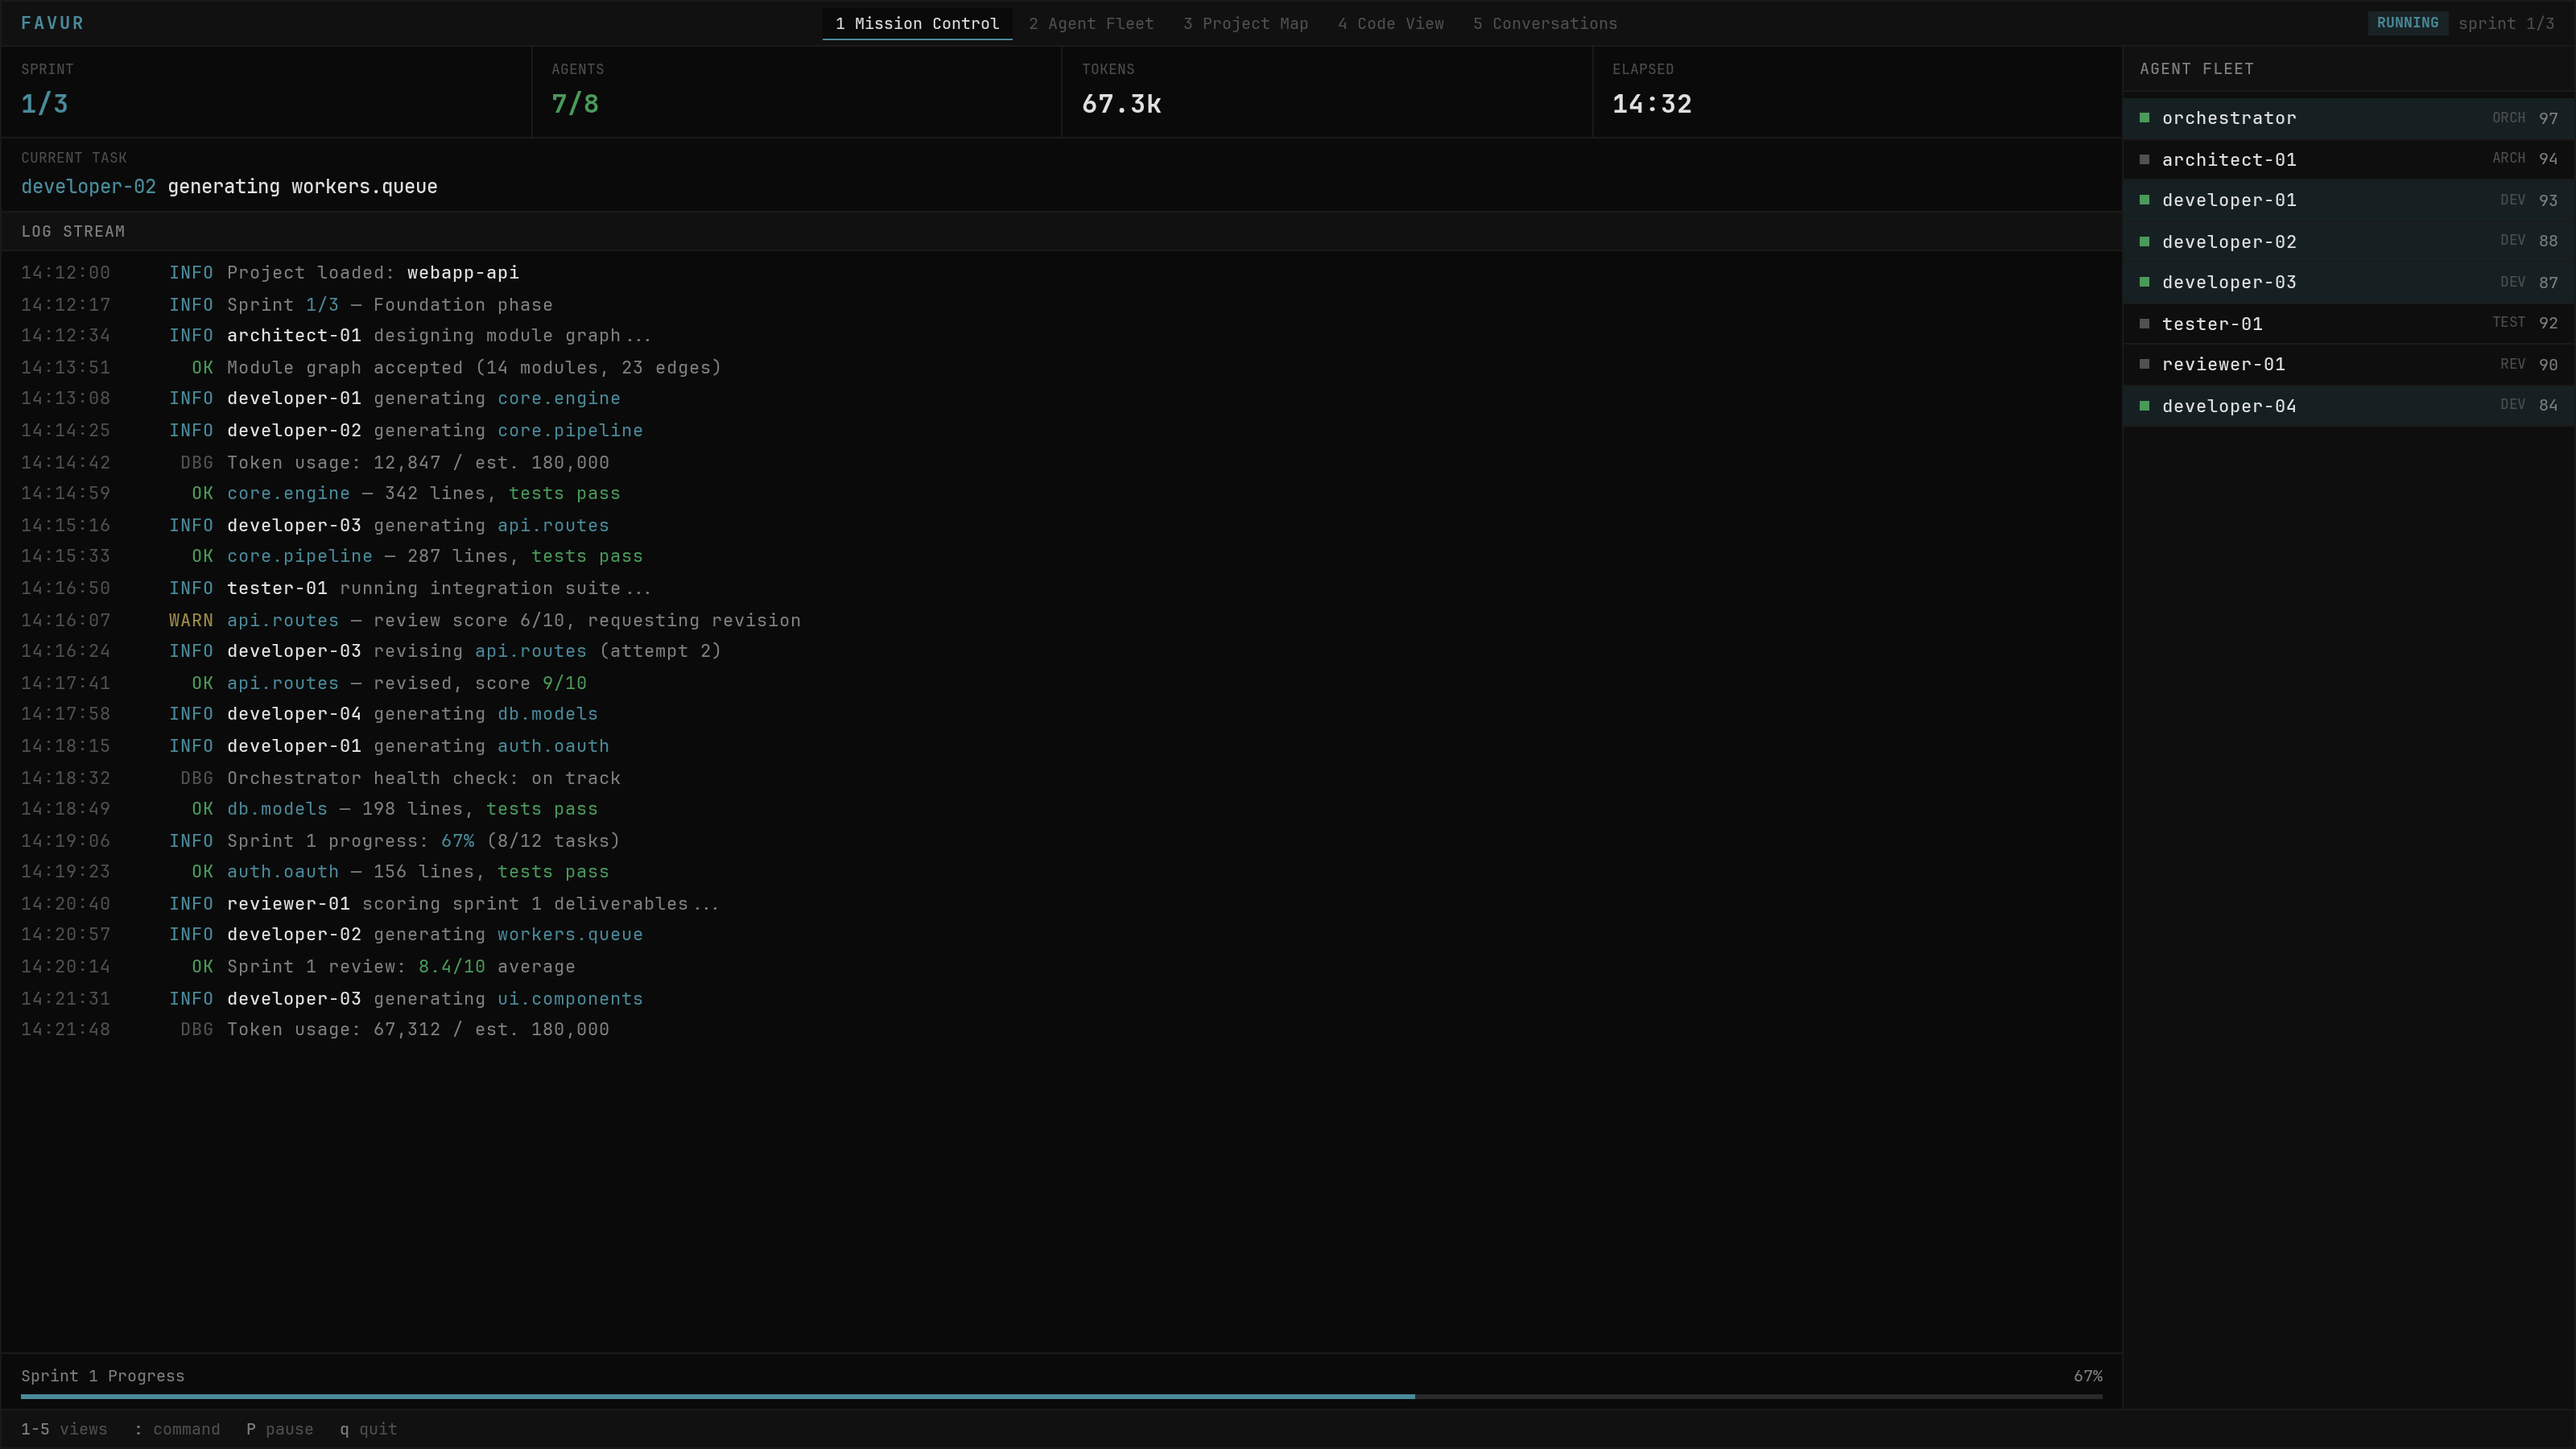Switch to the Agent Fleet tab
The width and height of the screenshot is (2576, 1449).
(1092, 23)
